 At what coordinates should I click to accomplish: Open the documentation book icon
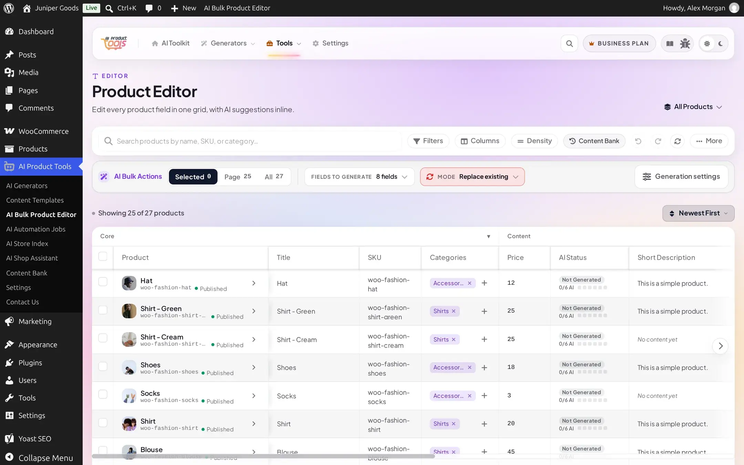pyautogui.click(x=670, y=43)
